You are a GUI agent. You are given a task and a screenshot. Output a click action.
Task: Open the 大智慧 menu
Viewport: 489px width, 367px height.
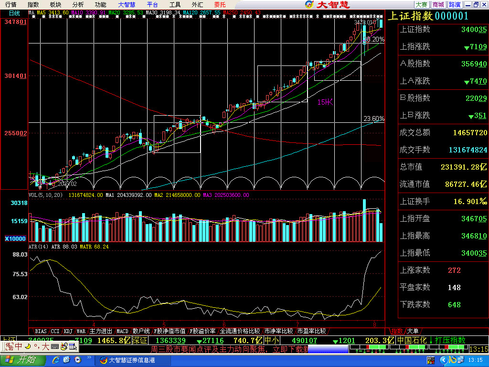click(127, 4)
